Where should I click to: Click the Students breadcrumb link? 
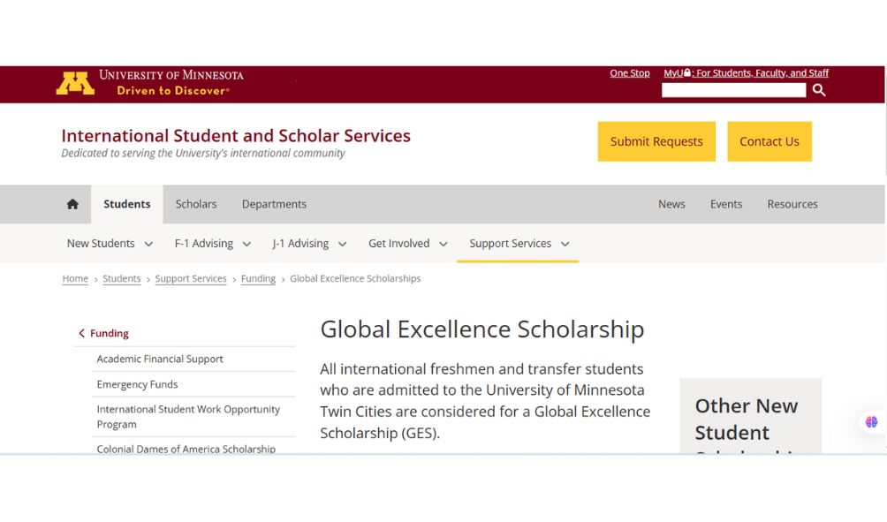(x=122, y=278)
